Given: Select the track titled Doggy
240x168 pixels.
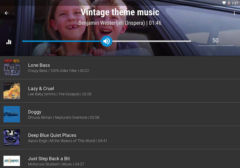Looking at the screenshot, I should pyautogui.click(x=35, y=112).
